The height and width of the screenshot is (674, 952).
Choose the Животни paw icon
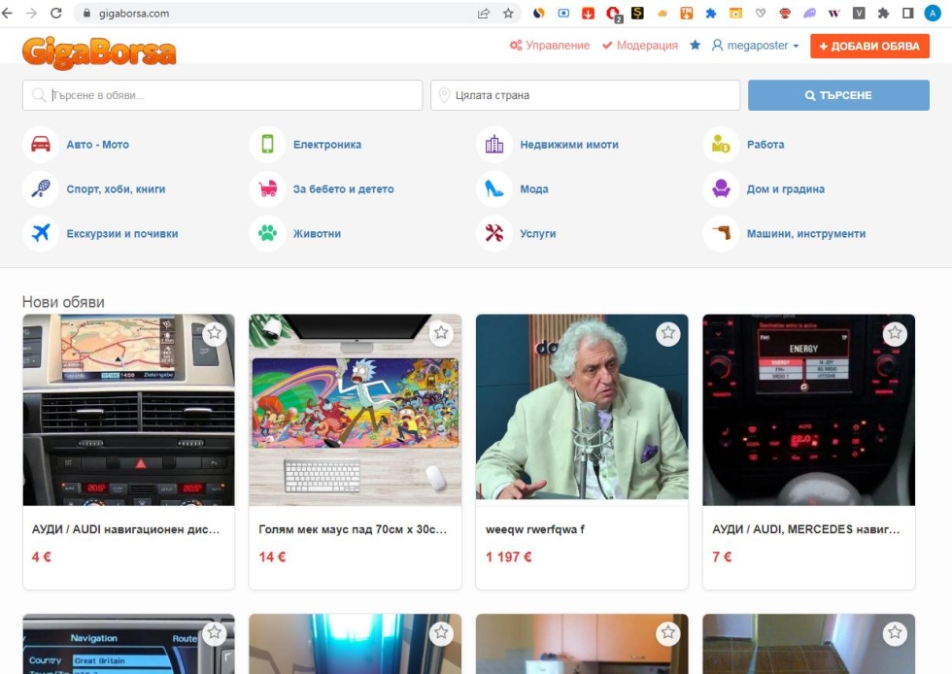click(267, 233)
